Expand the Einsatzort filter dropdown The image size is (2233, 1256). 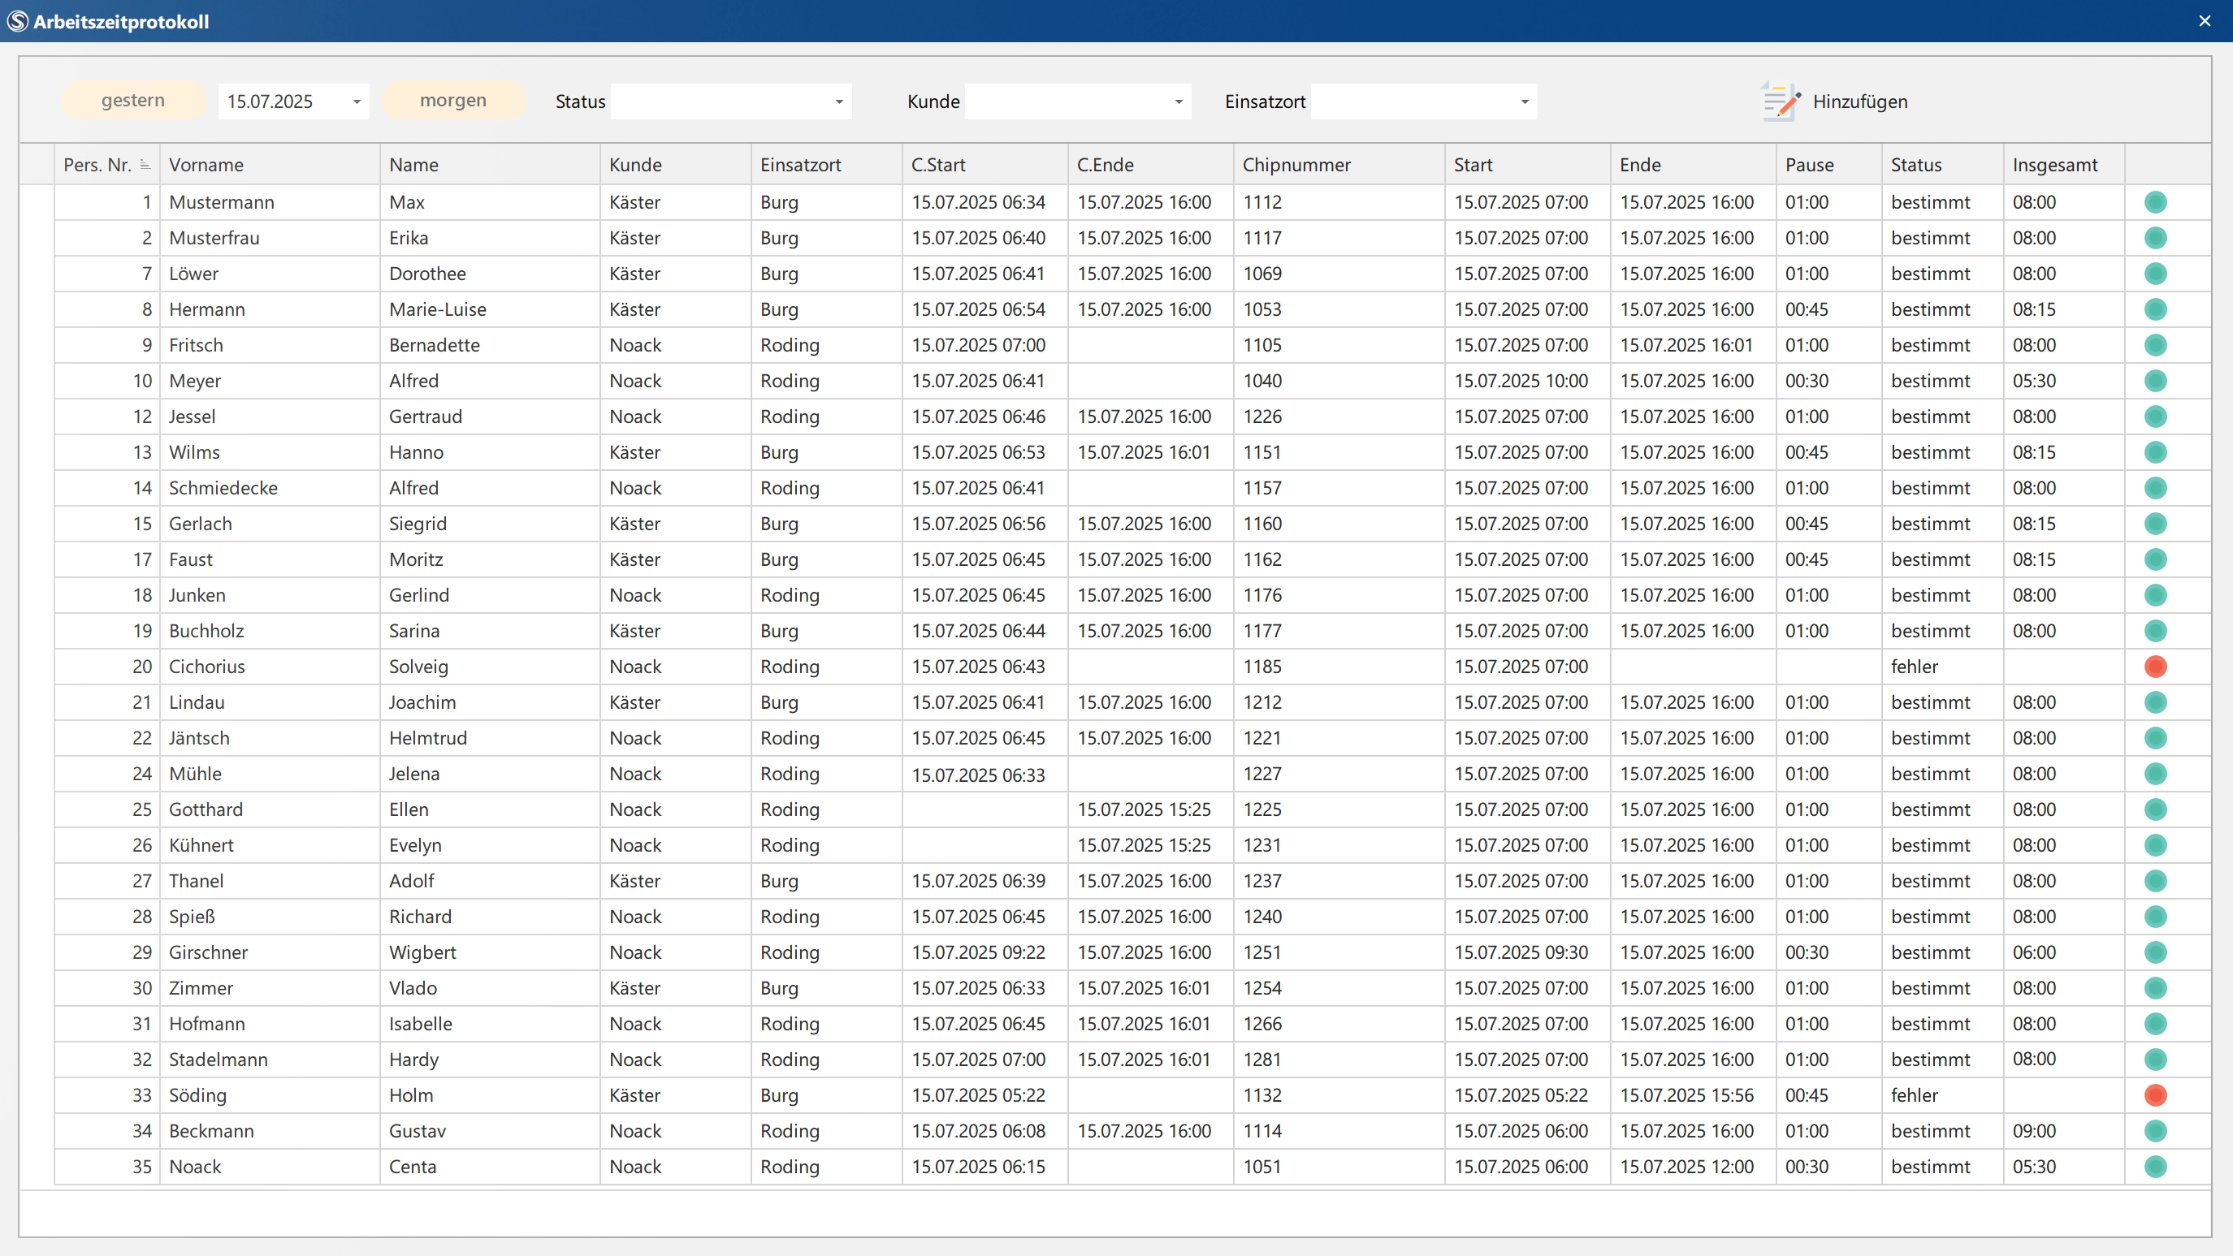(x=1524, y=101)
